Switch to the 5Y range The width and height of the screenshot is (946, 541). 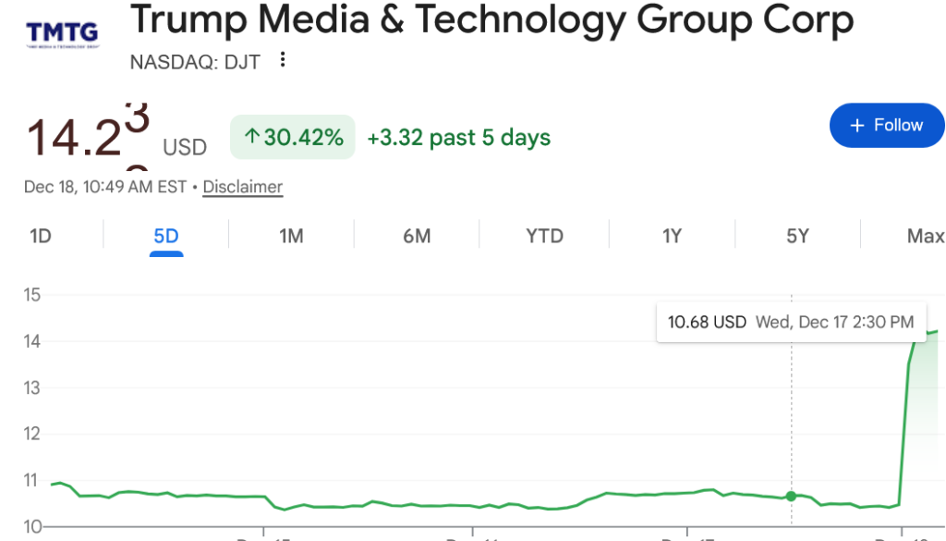[797, 236]
